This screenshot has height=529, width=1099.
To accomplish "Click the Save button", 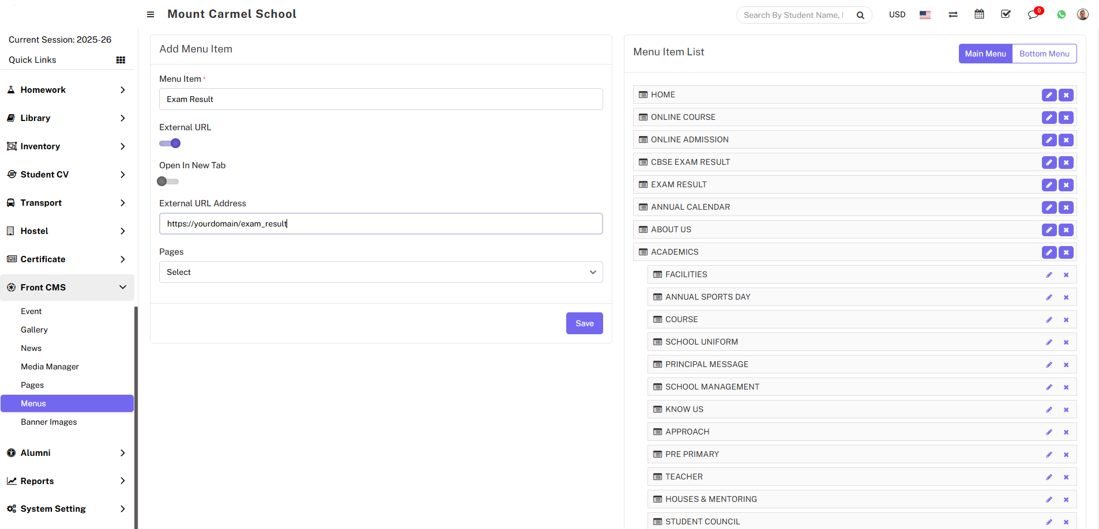I will (584, 323).
